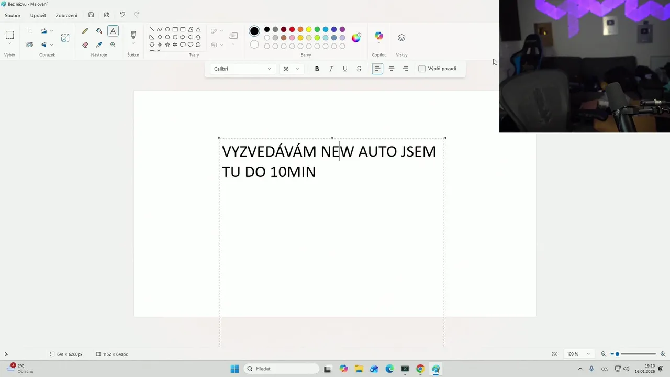
Task: Pick the red color swatch
Action: click(x=292, y=29)
